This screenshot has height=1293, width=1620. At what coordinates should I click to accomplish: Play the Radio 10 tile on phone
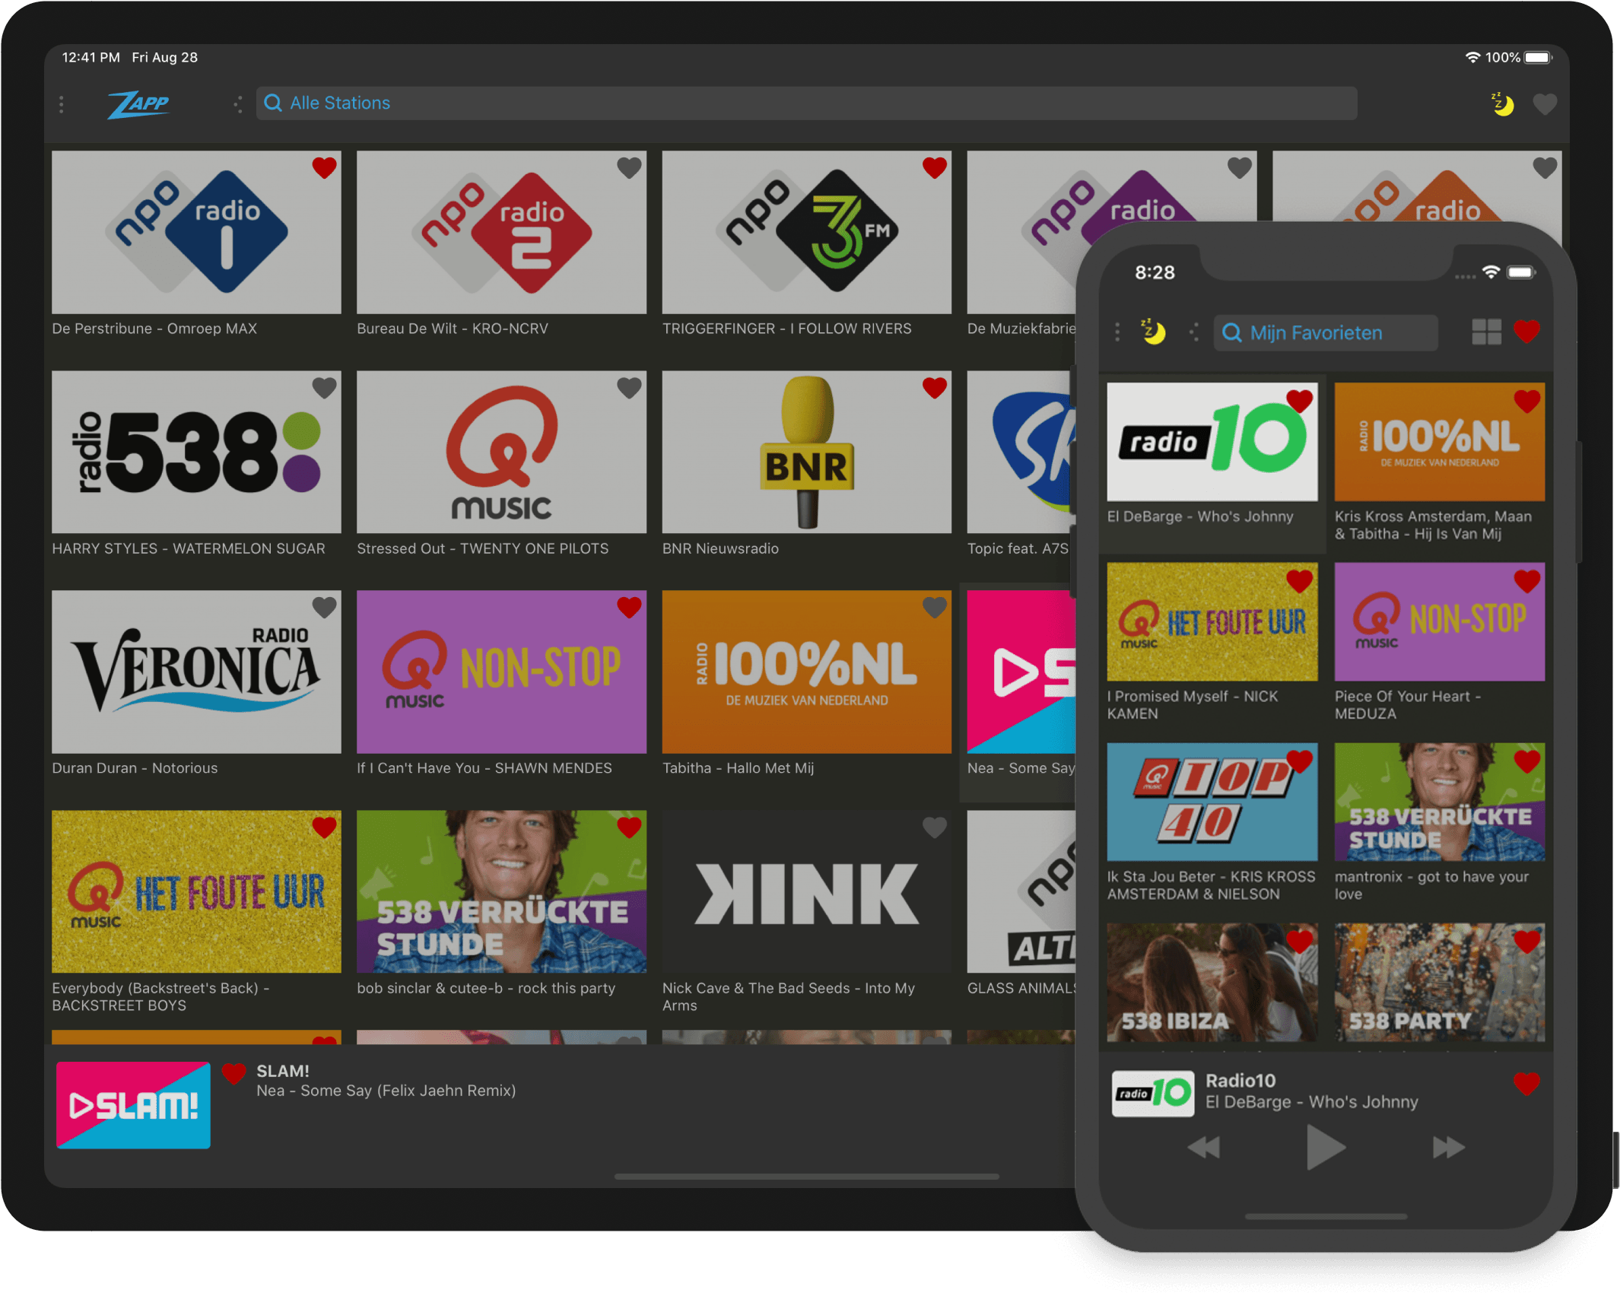[1212, 442]
